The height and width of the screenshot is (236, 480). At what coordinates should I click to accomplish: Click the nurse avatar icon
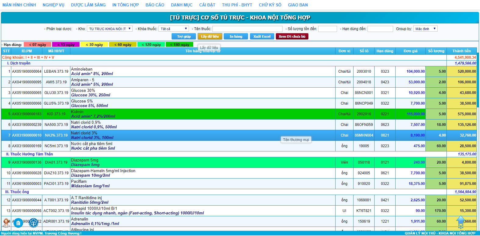coord(6,223)
